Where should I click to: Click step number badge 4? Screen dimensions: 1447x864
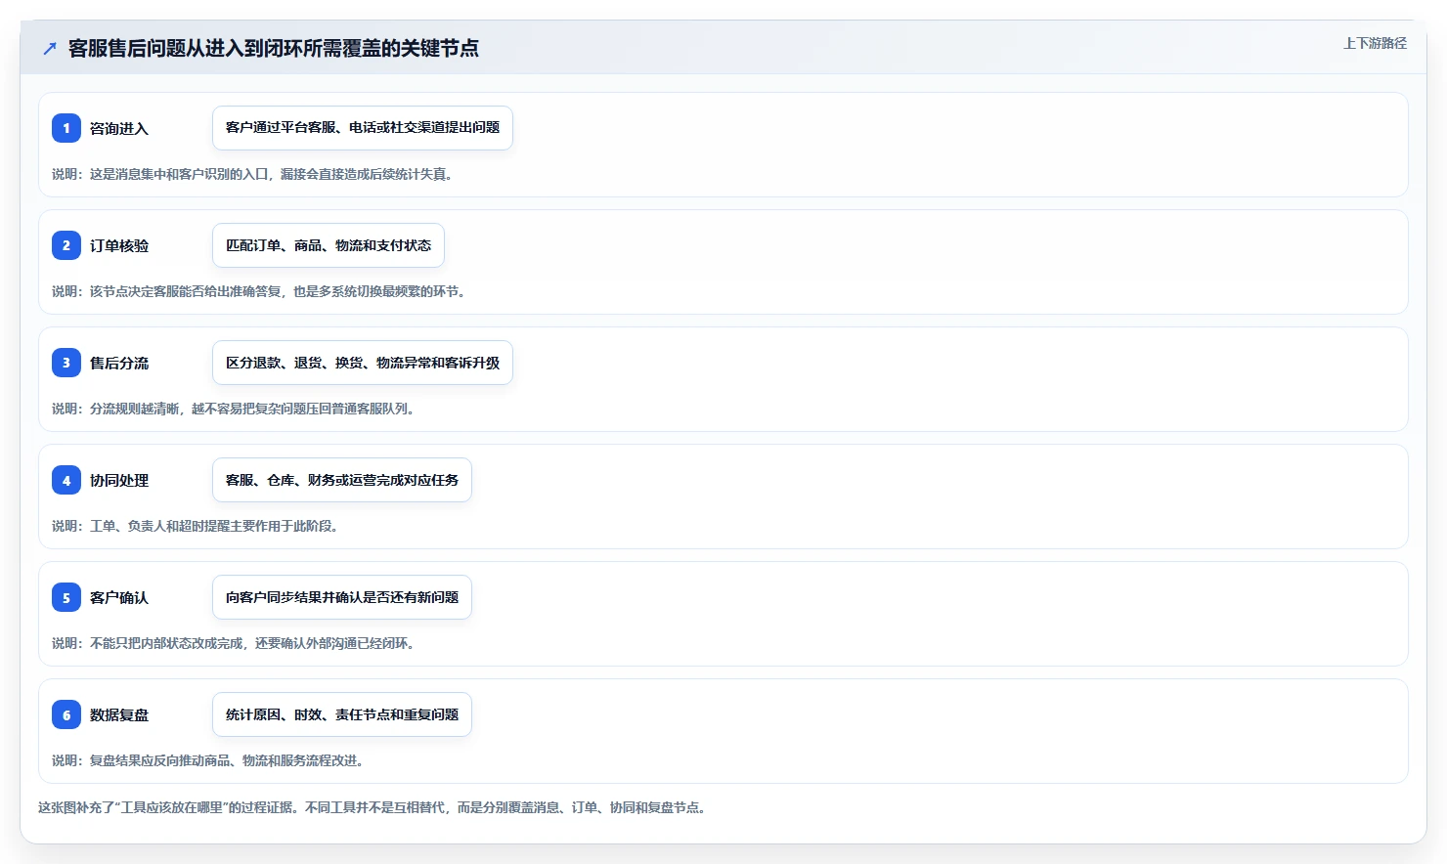tap(66, 480)
